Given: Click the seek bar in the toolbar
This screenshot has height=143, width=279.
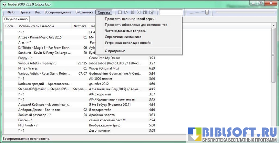Looking at the screenshot, I should (246, 12).
